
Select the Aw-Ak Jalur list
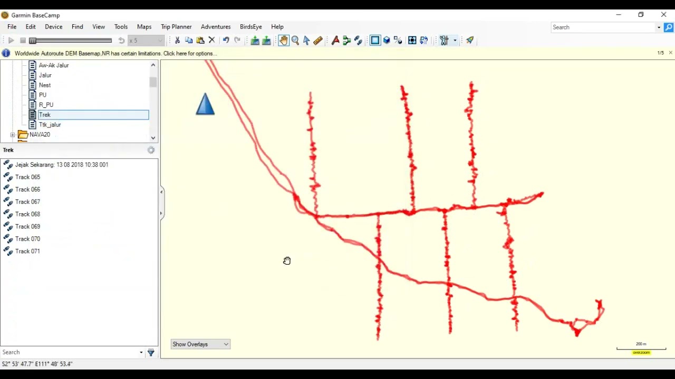coord(54,65)
